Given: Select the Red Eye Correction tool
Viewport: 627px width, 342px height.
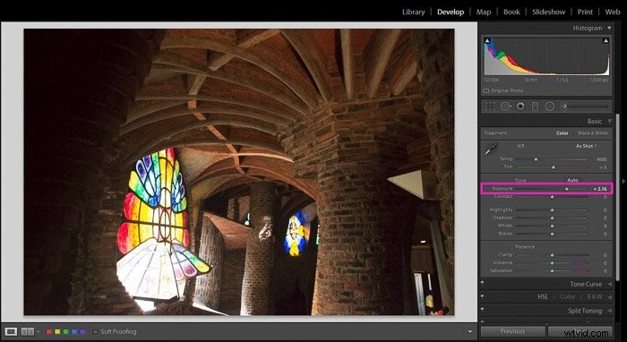Looking at the screenshot, I should 520,107.
